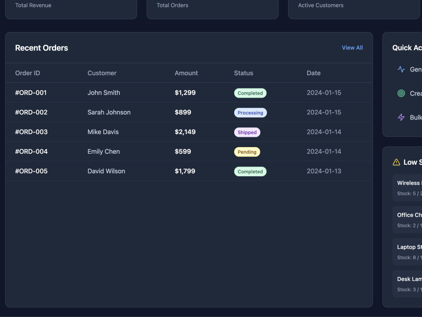Click the Amount column header

tap(186, 73)
